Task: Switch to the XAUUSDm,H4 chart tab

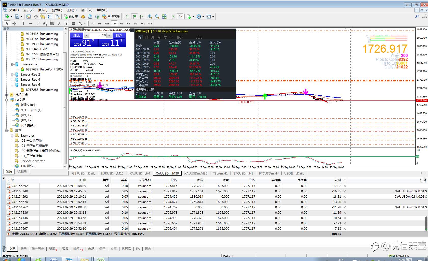Action: point(140,173)
